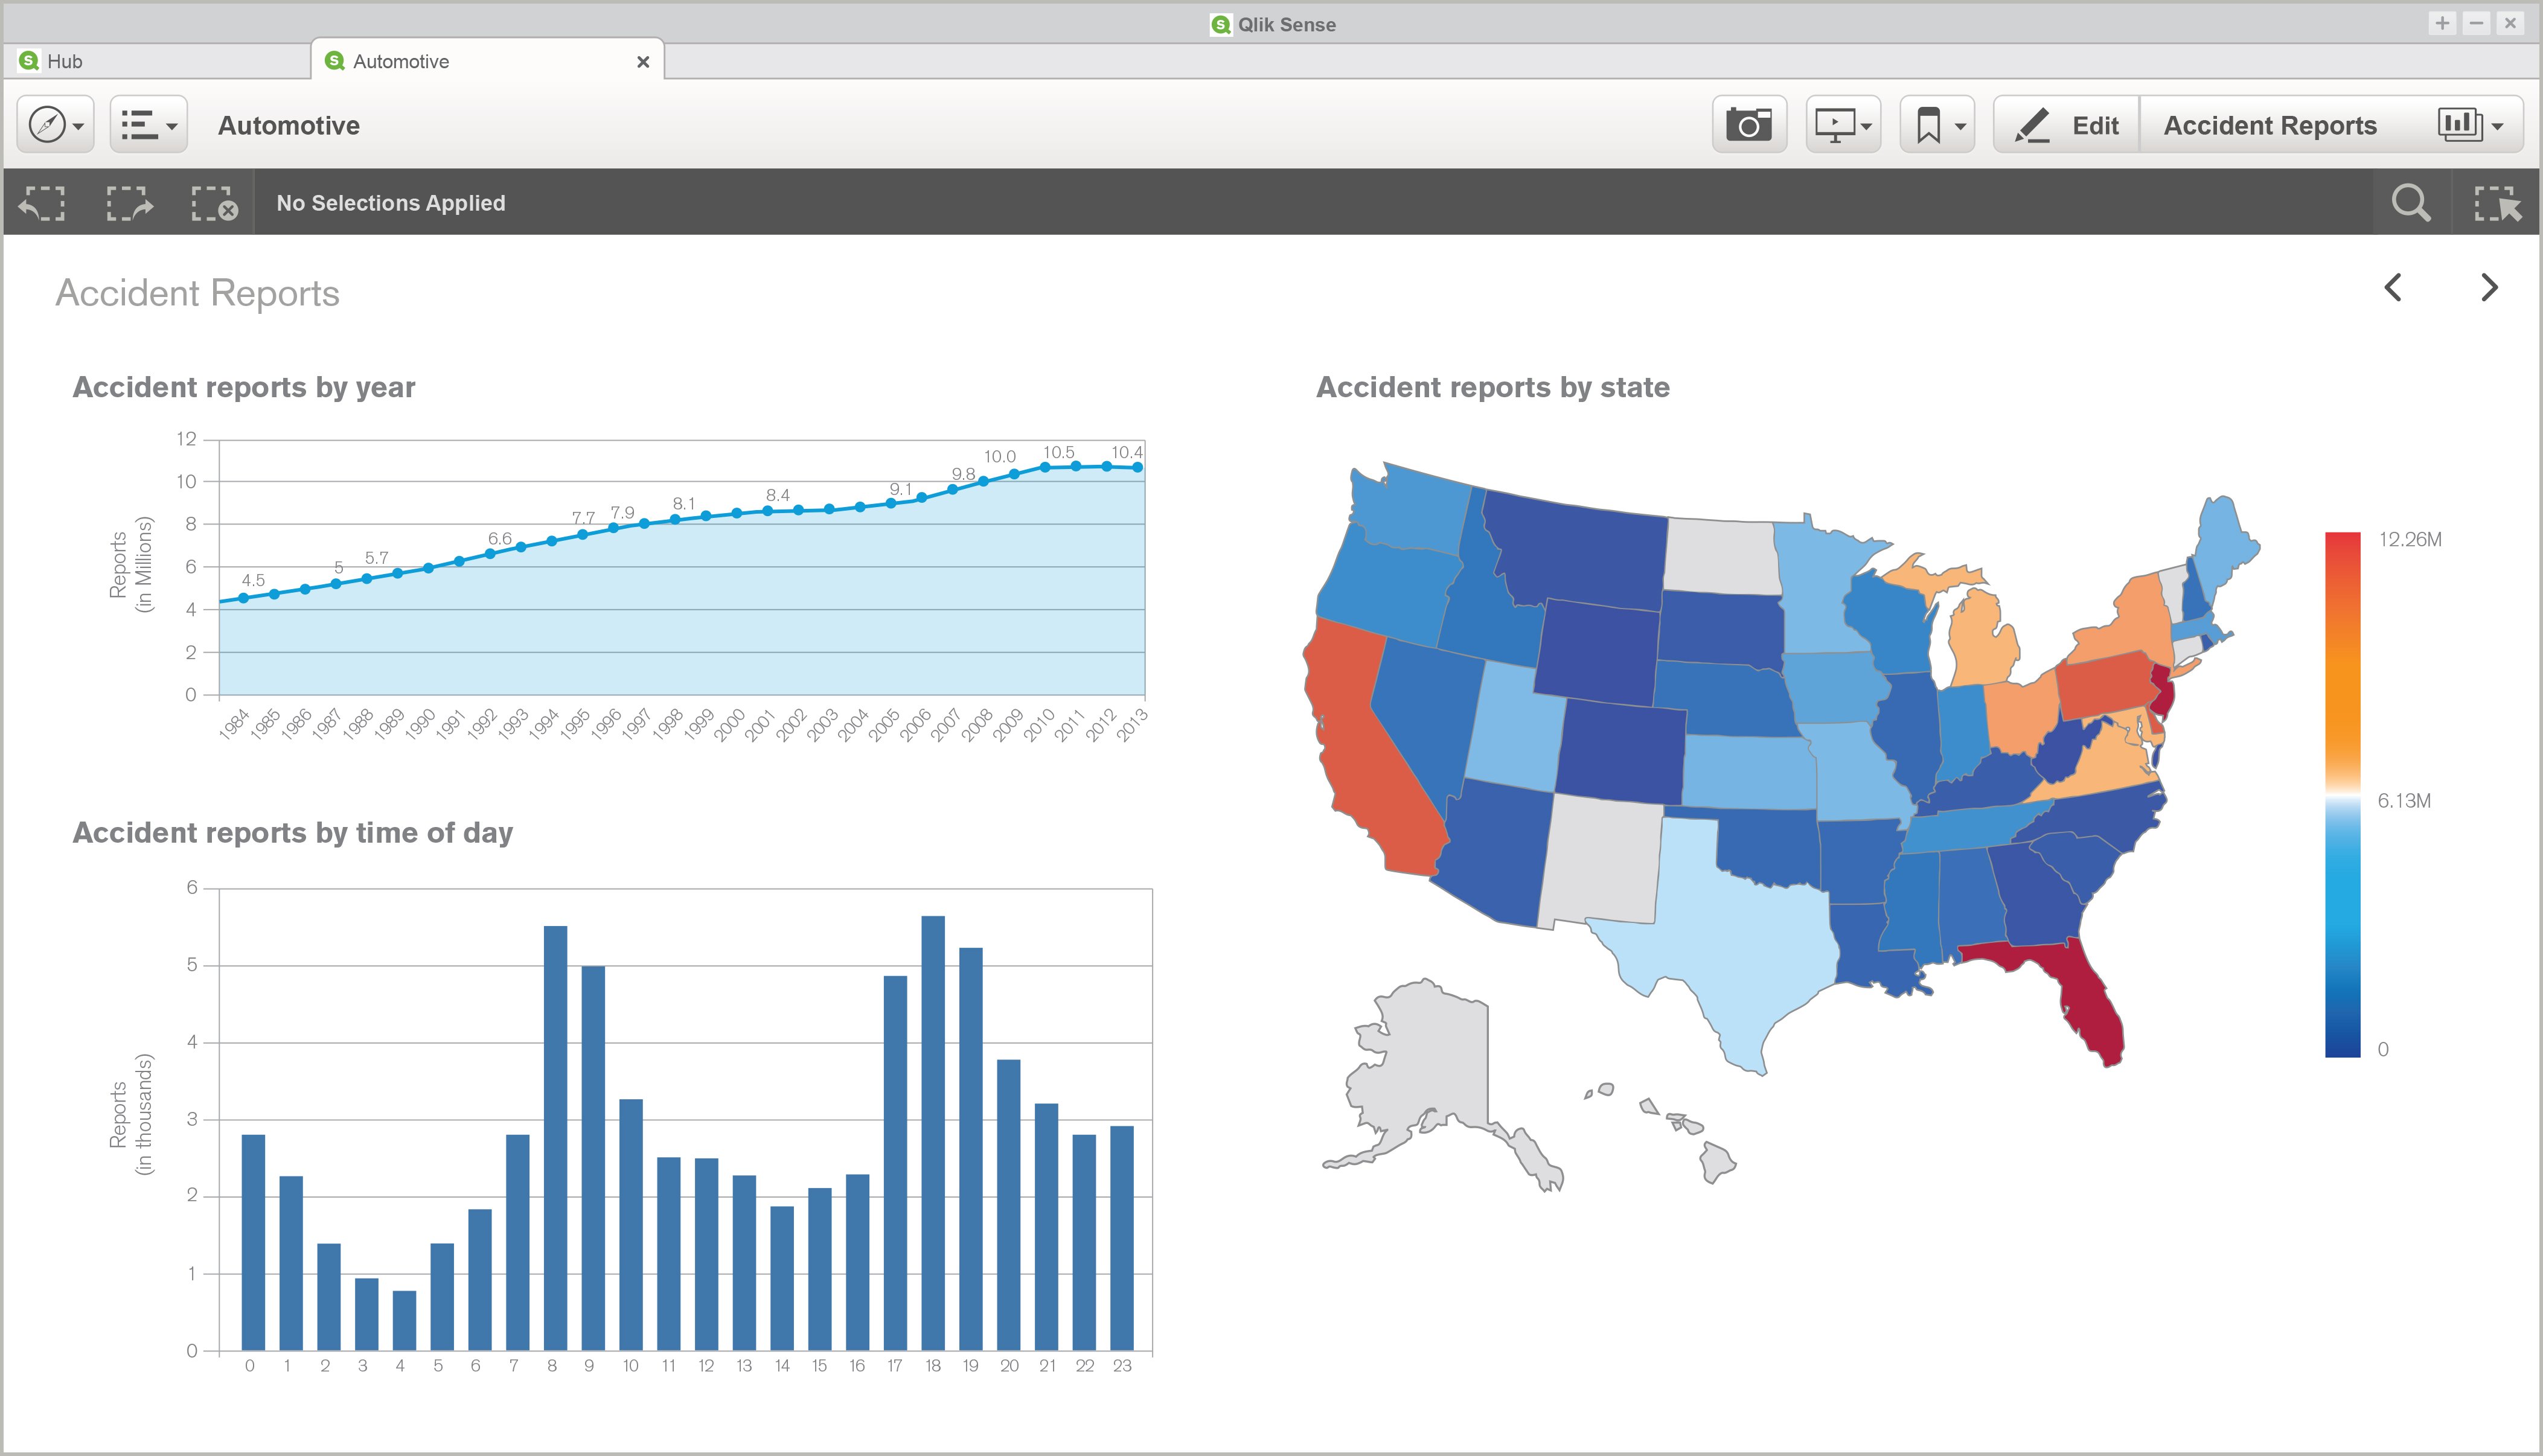Go to previous sheet arrow
The width and height of the screenshot is (2543, 1456).
tap(2392, 288)
